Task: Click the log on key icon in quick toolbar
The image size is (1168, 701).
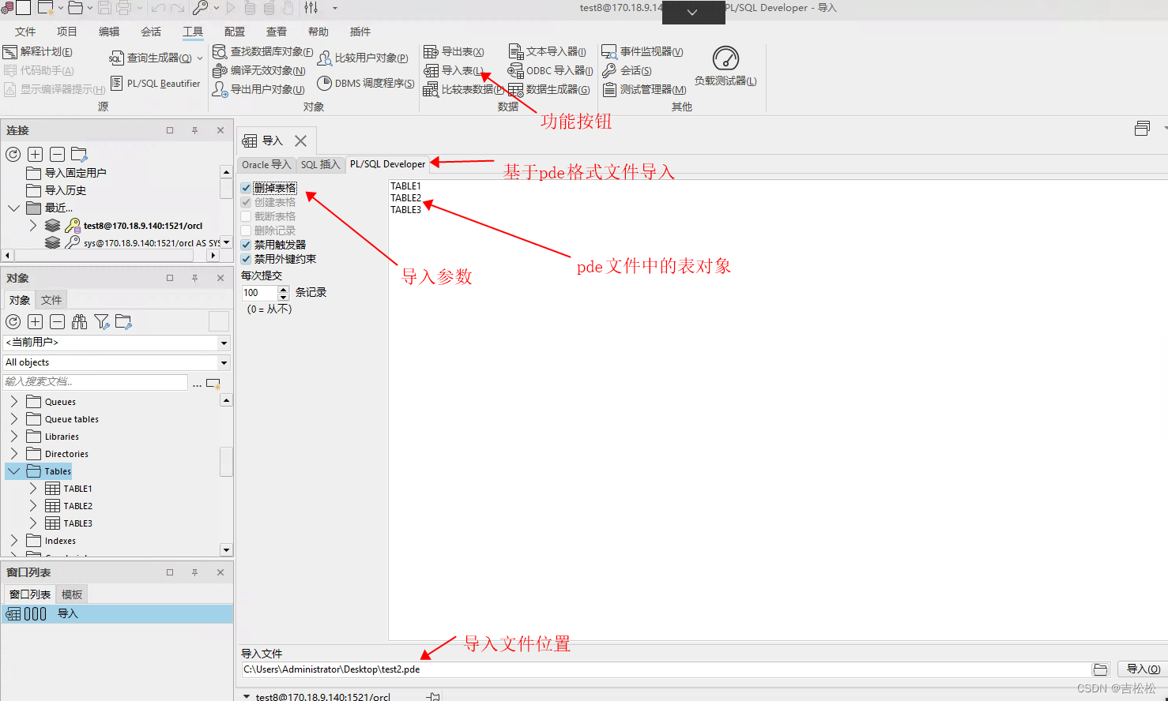Action: (x=201, y=8)
